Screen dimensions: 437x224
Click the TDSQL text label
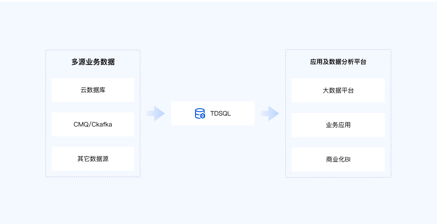(220, 114)
